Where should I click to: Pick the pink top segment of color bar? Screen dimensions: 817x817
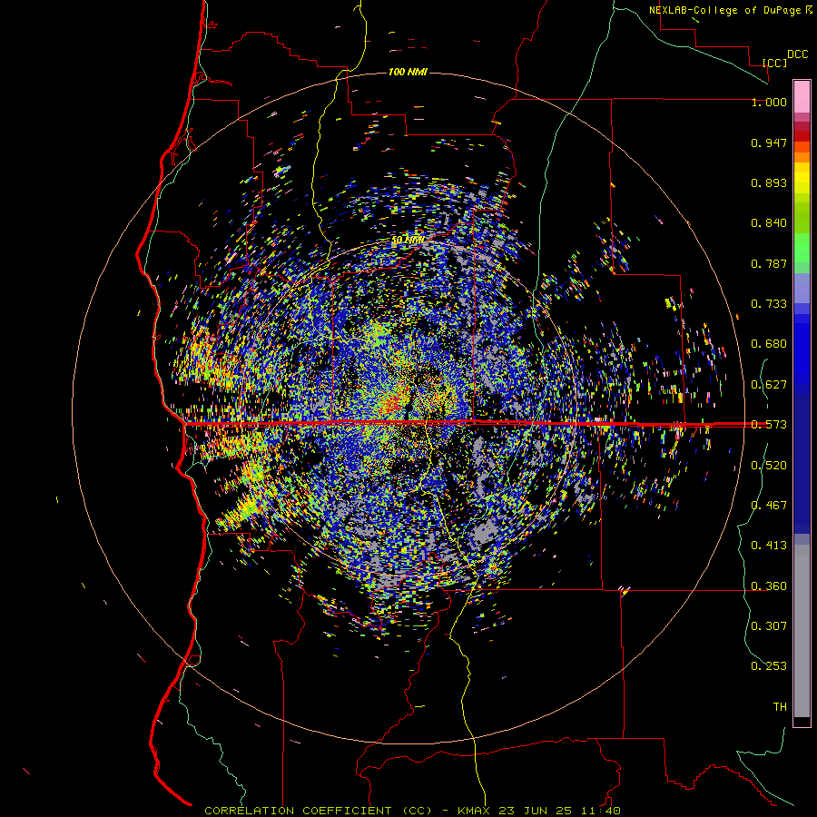click(x=802, y=96)
